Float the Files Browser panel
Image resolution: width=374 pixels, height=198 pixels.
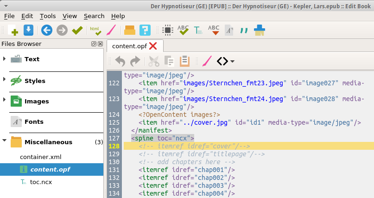click(x=94, y=44)
